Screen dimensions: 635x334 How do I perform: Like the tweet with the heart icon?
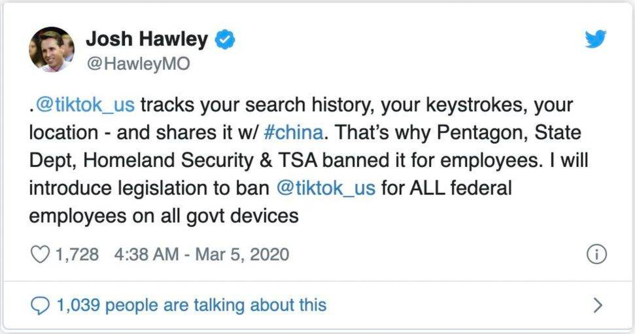pyautogui.click(x=41, y=254)
